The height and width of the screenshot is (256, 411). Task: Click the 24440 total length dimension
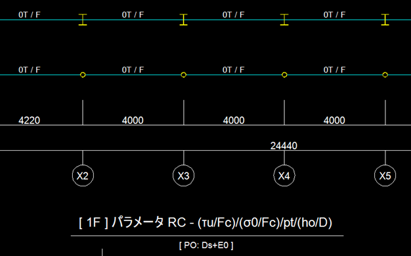(284, 145)
